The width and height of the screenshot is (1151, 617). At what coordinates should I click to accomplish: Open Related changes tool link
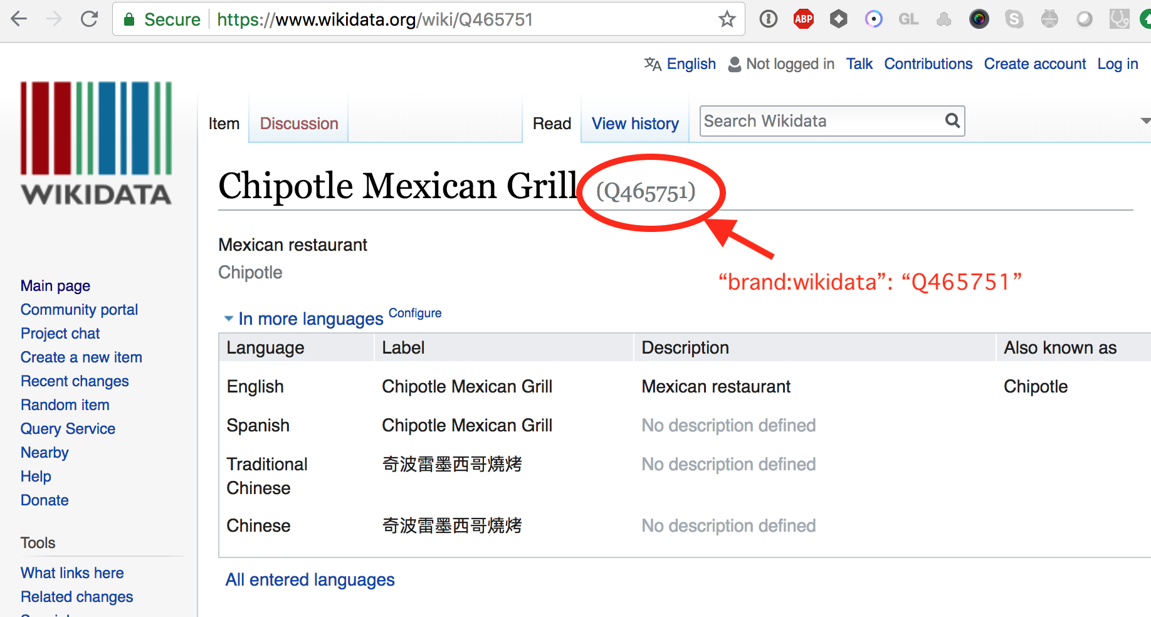76,597
